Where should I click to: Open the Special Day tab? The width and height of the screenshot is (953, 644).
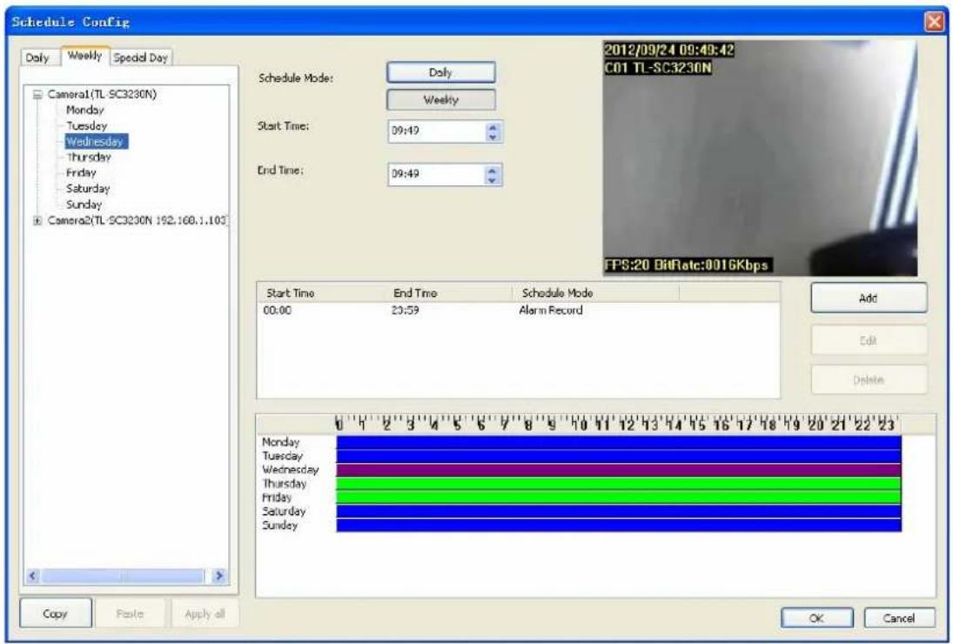click(x=141, y=57)
